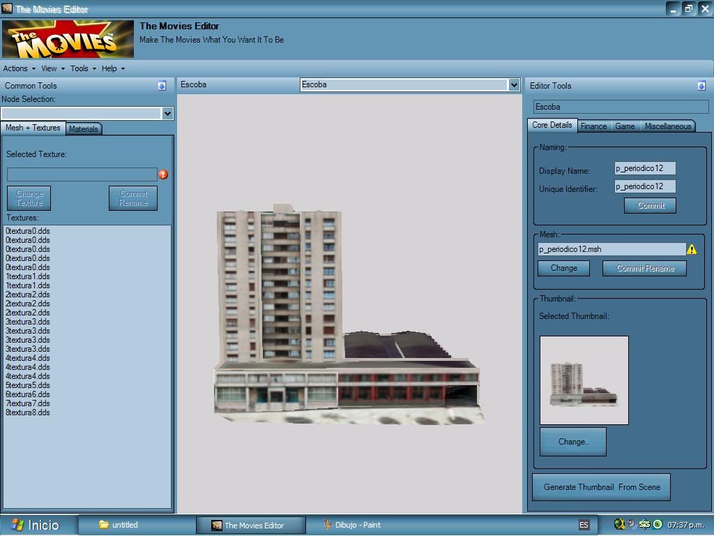Viewport: 714px width, 536px height.
Task: Select 7textura7.dds in the Textures list
Action: pos(28,404)
